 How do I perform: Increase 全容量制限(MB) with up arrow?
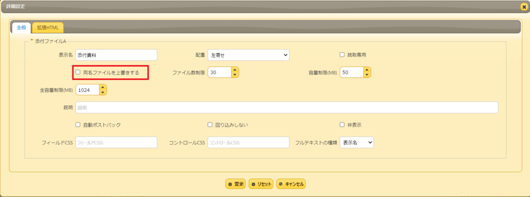coord(103,87)
